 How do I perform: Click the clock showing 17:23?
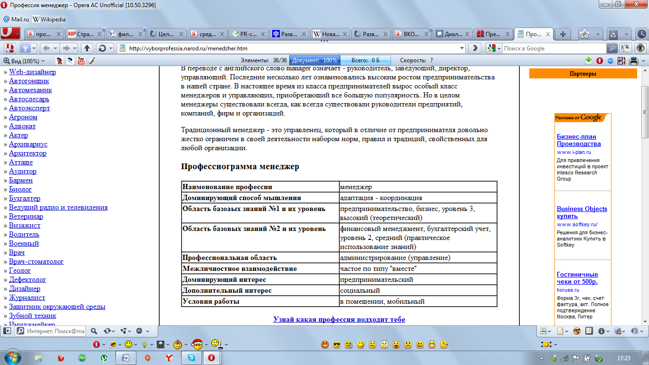[x=623, y=358]
